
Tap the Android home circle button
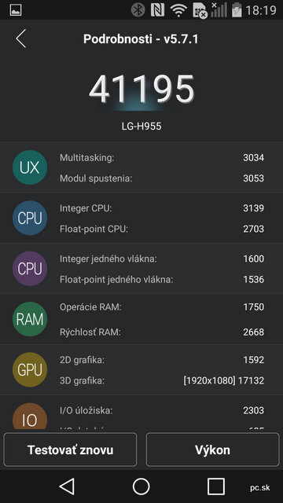coord(141,486)
